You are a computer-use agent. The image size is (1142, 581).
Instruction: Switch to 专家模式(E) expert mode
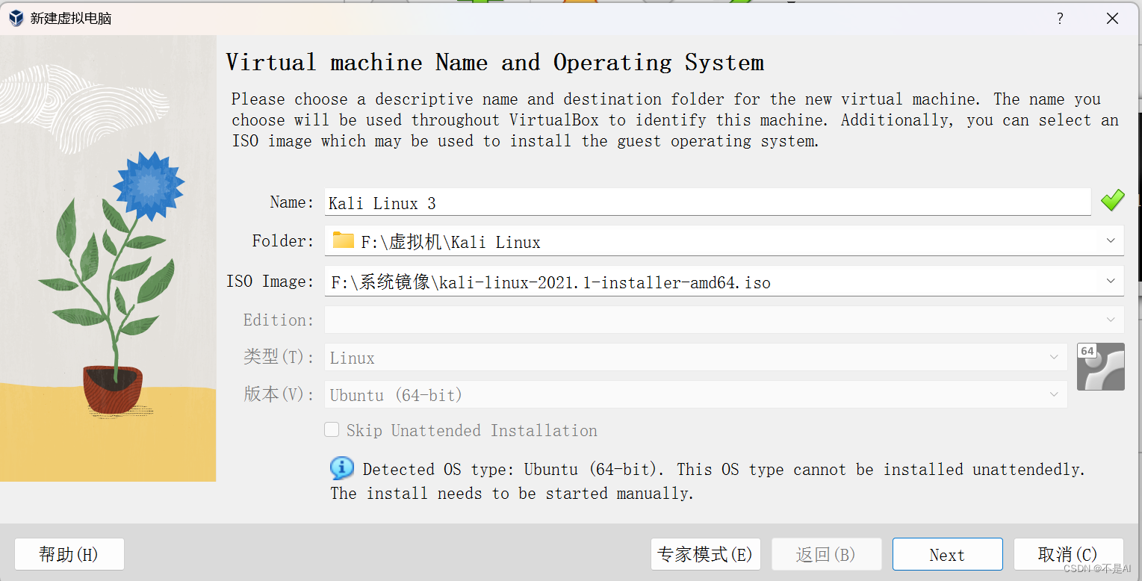click(x=705, y=554)
